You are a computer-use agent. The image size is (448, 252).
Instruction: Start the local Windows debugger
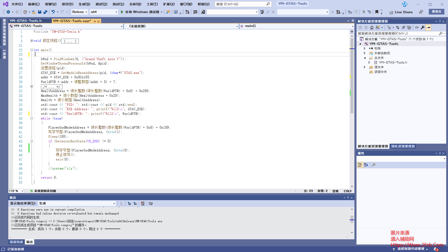click(x=142, y=12)
